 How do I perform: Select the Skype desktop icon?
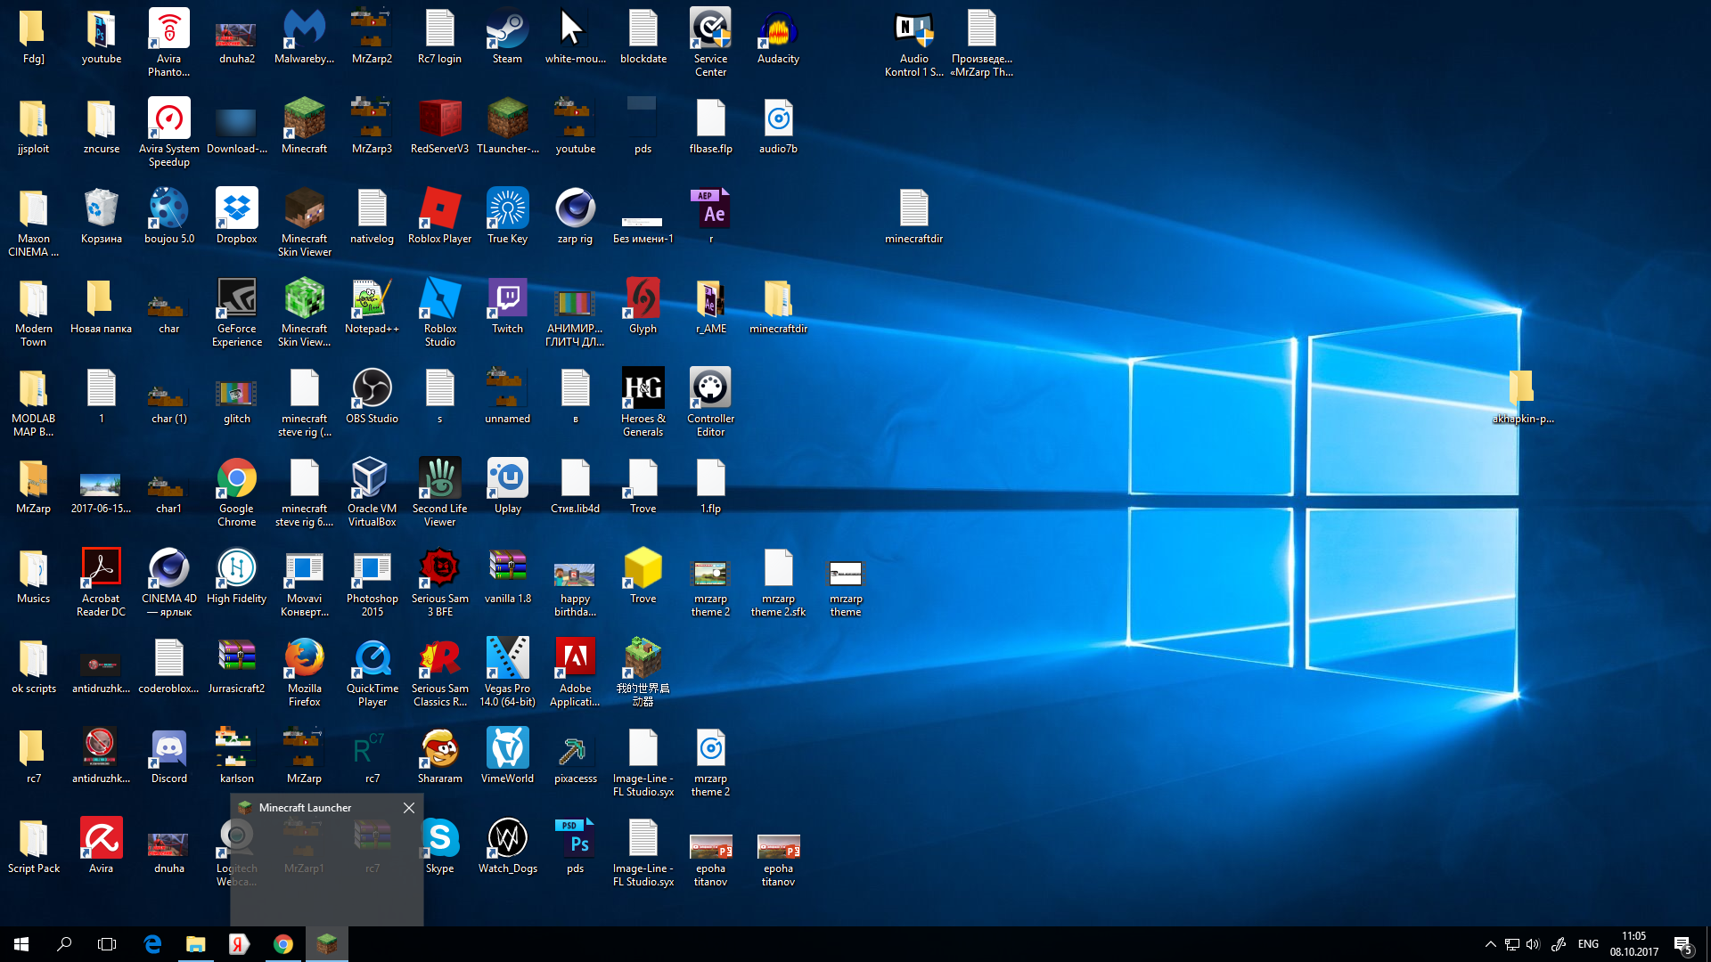(440, 840)
